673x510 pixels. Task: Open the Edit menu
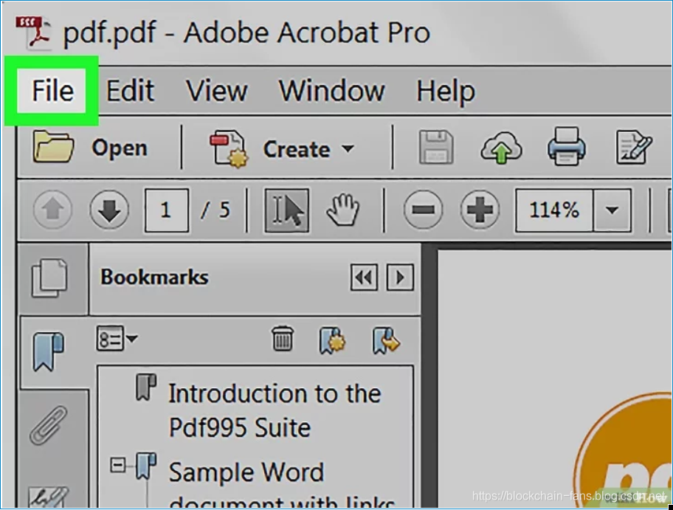[130, 91]
